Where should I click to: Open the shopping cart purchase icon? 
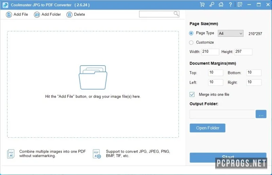pos(202,5)
